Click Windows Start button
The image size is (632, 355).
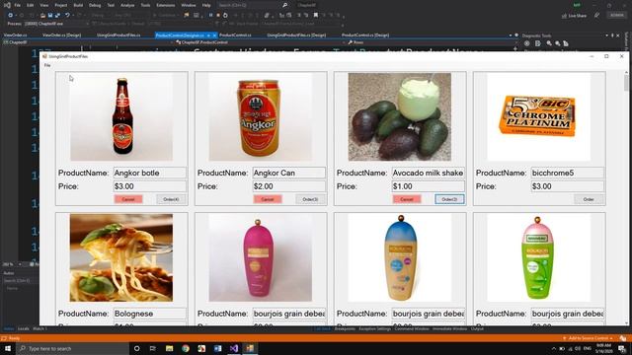click(8, 348)
